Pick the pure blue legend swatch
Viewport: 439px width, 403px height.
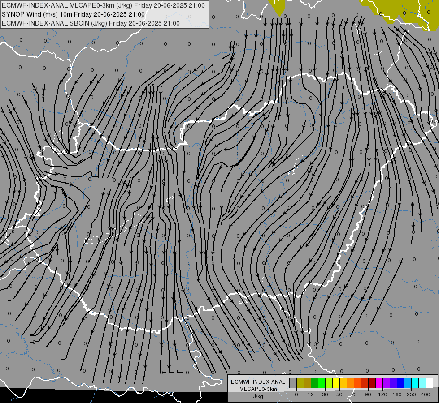tap(400, 383)
